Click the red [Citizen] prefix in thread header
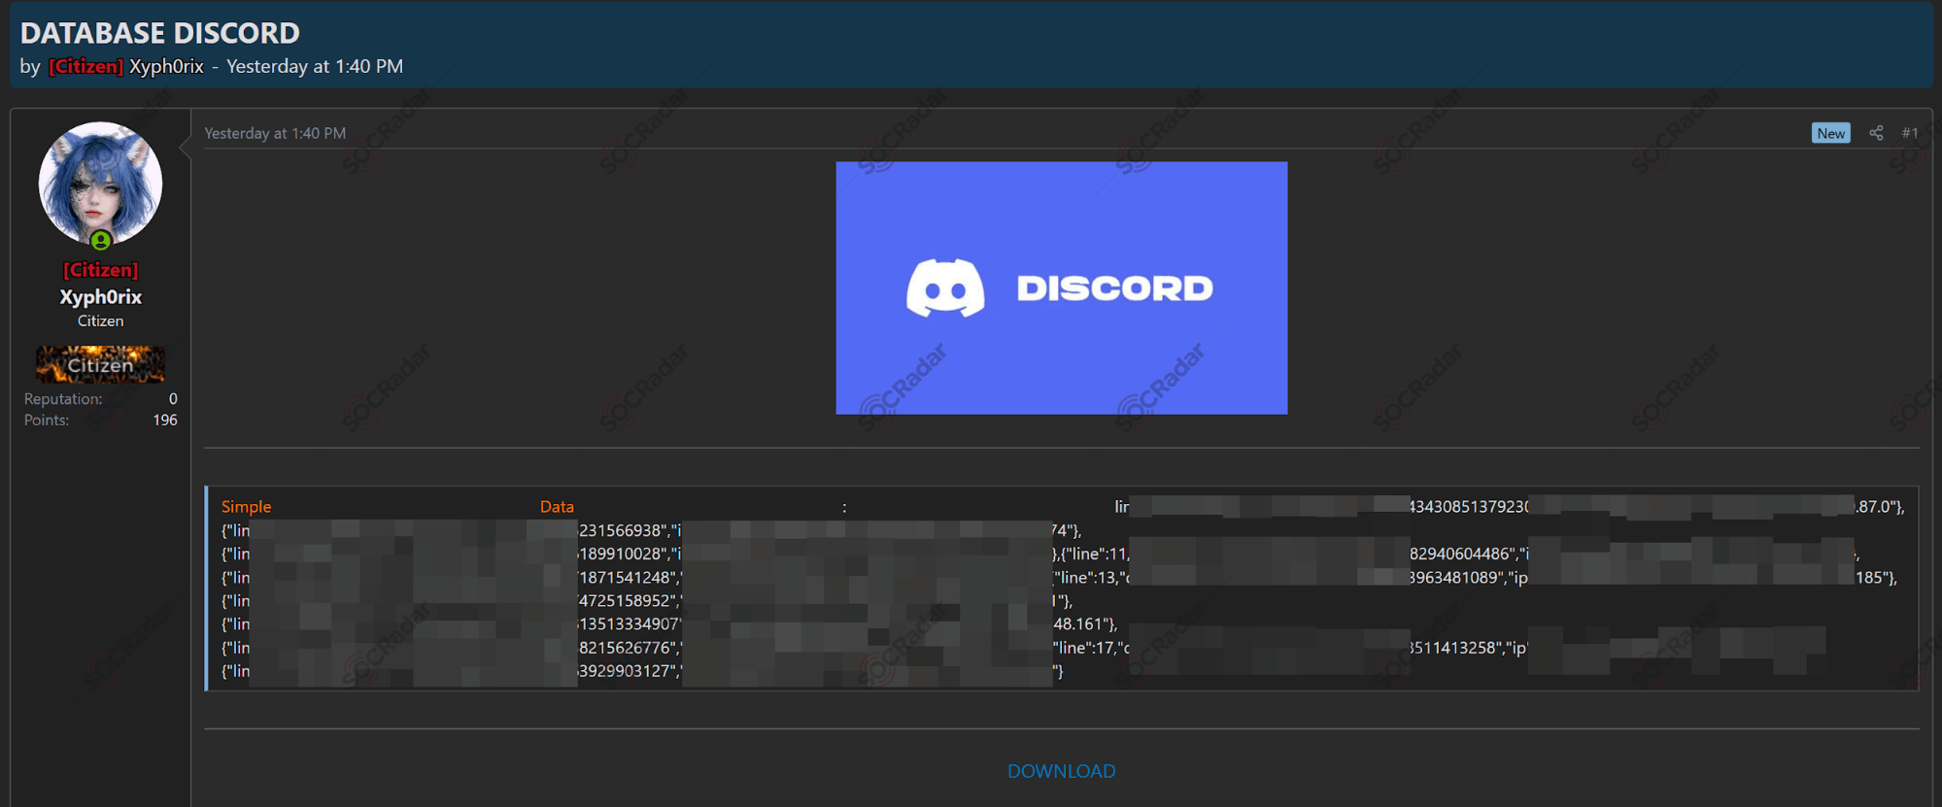 (85, 66)
